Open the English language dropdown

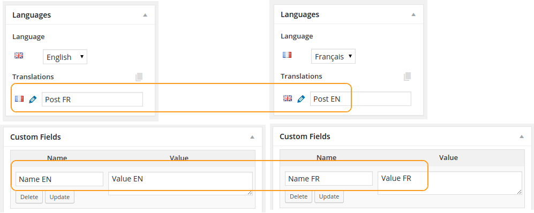tap(65, 57)
